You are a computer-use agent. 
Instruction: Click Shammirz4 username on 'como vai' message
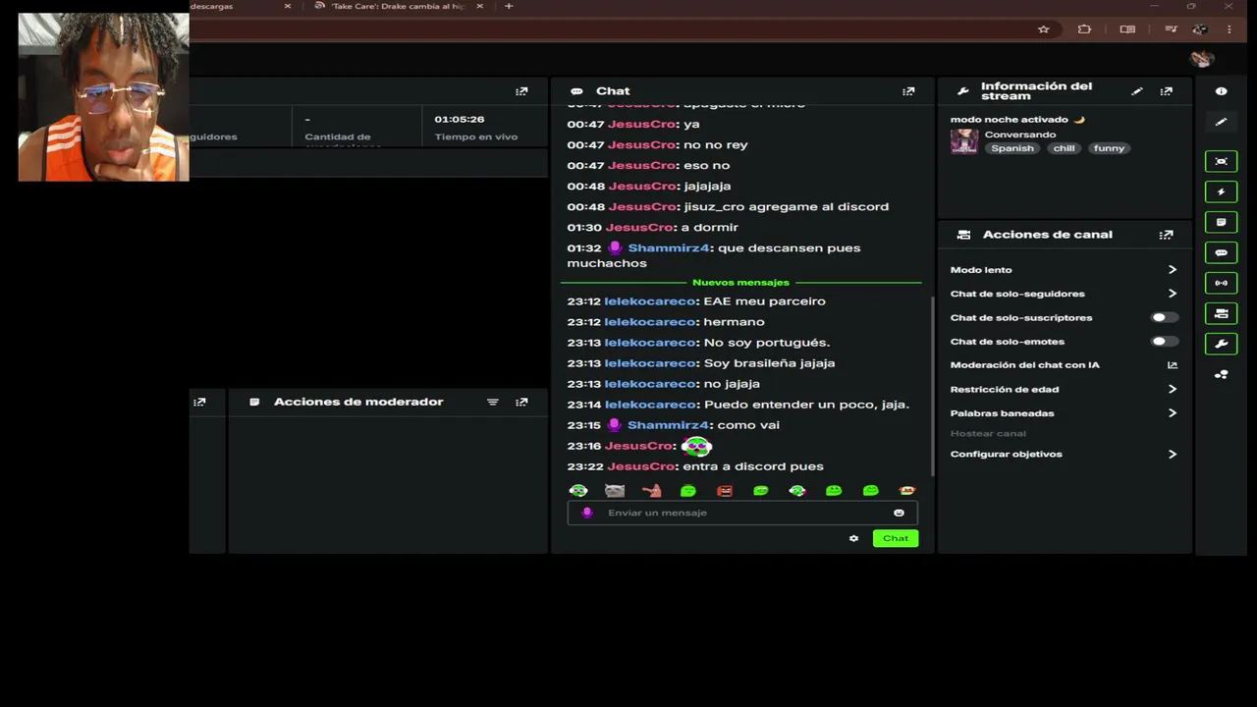click(668, 425)
